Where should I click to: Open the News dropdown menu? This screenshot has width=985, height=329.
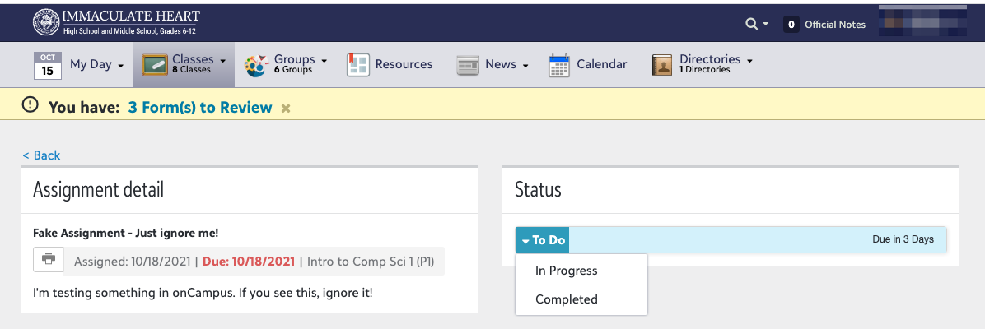[507, 64]
